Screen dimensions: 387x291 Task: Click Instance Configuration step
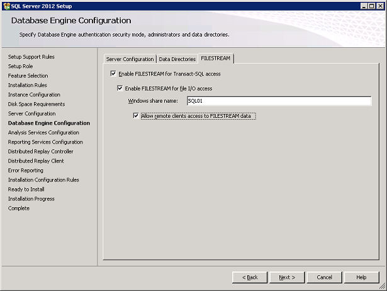(x=34, y=94)
